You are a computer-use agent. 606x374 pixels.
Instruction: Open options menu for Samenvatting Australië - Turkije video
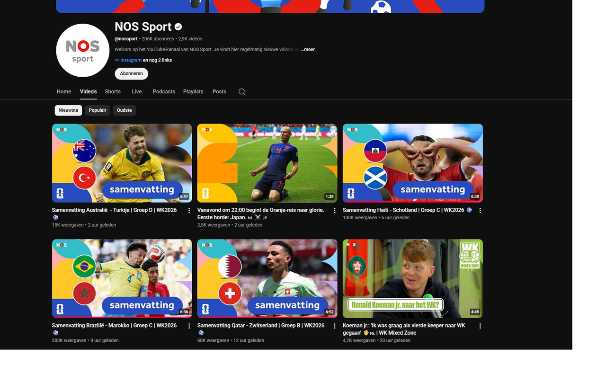pyautogui.click(x=189, y=211)
